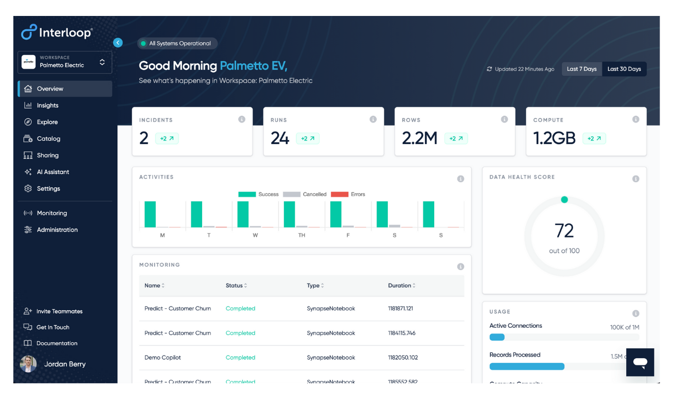
Task: Sort table by Duration column
Action: point(402,286)
